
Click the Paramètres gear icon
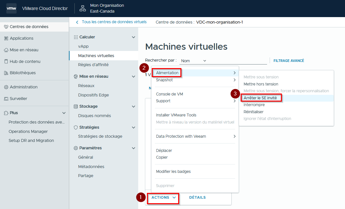(x=76, y=148)
